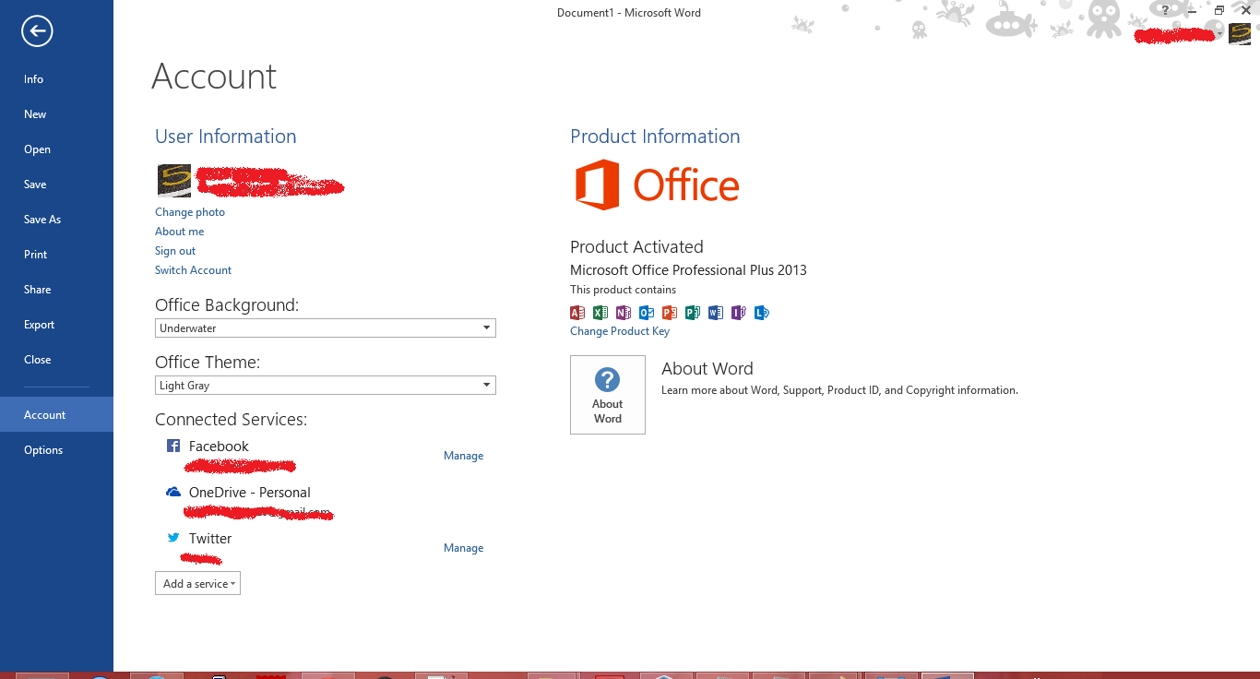
Task: Click the 'This product contains' text
Action: tap(623, 290)
